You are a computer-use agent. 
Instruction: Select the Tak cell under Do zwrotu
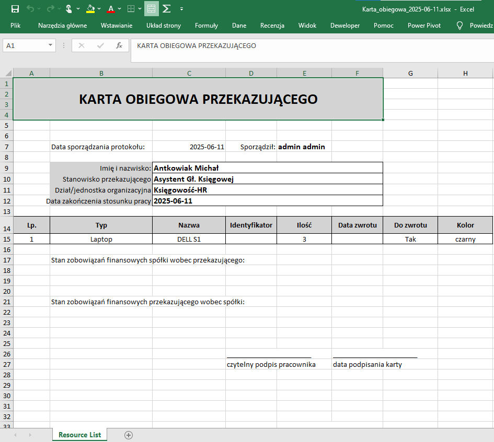click(x=410, y=239)
